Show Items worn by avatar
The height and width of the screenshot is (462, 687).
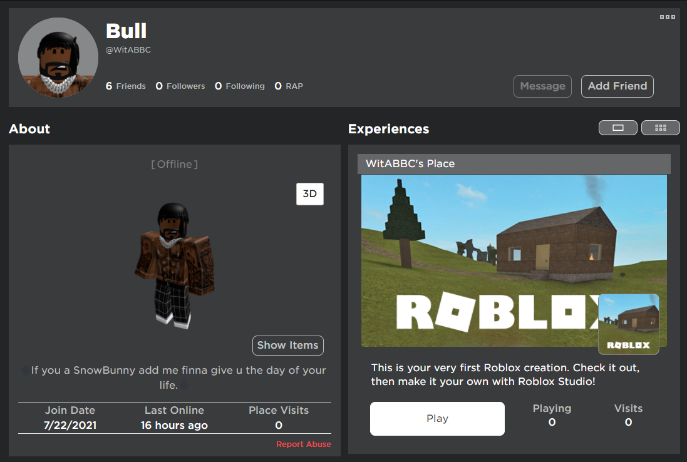click(288, 346)
